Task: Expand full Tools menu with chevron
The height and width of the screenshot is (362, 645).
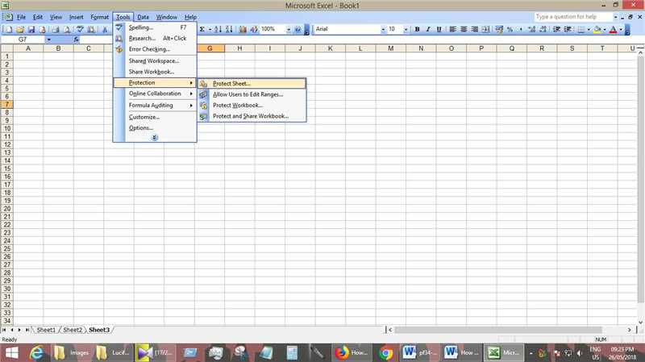Action: coord(155,137)
